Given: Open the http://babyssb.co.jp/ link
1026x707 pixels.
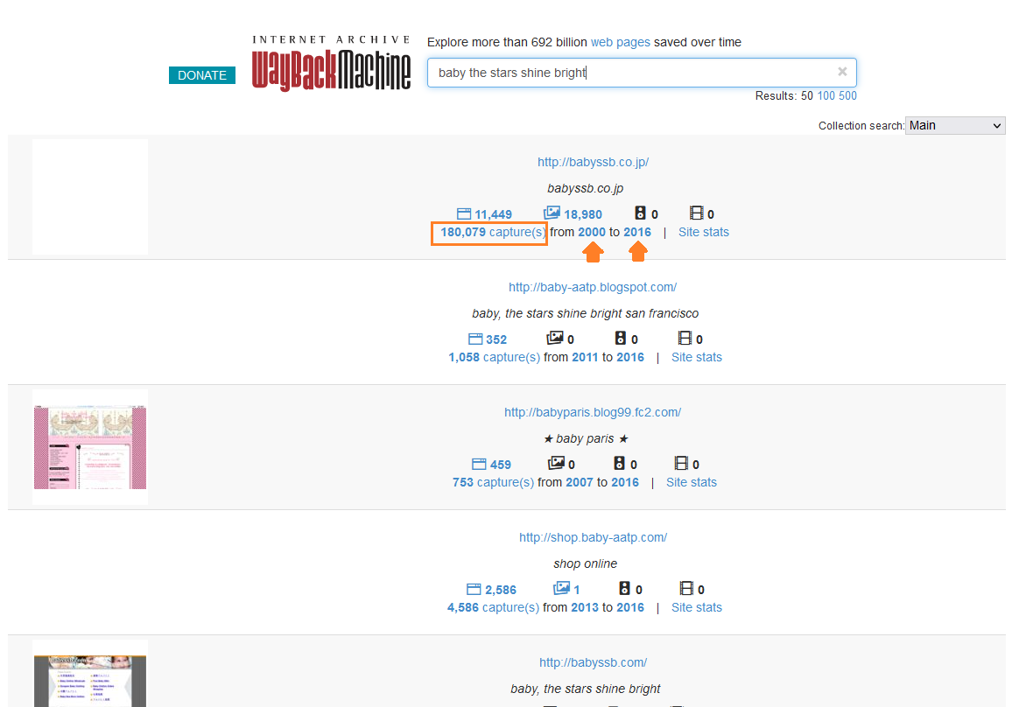Looking at the screenshot, I should pos(593,162).
